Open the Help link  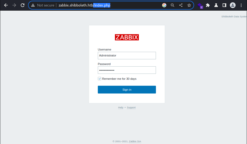[121, 107]
